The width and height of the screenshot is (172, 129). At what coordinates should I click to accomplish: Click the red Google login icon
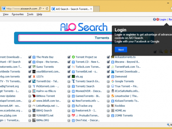pyautogui.click(x=158, y=19)
